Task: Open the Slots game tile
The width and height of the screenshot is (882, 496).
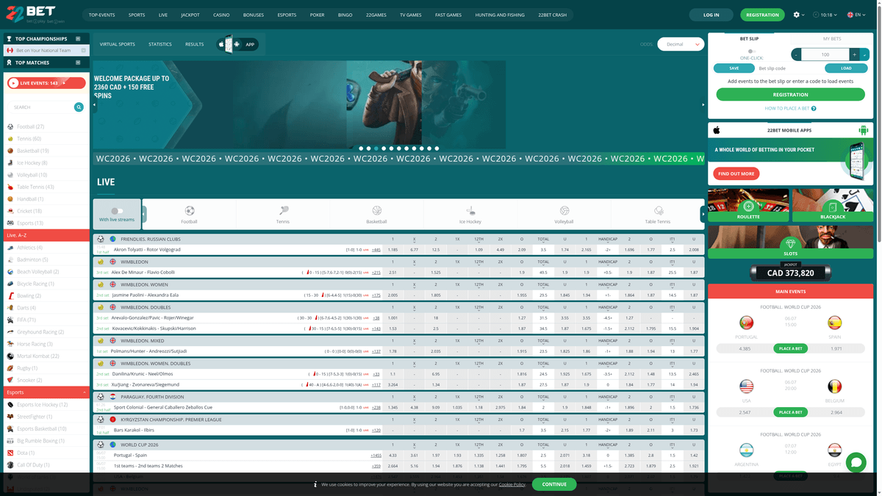Action: coord(790,242)
